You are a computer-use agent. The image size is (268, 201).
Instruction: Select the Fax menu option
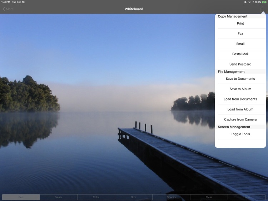[x=240, y=34]
